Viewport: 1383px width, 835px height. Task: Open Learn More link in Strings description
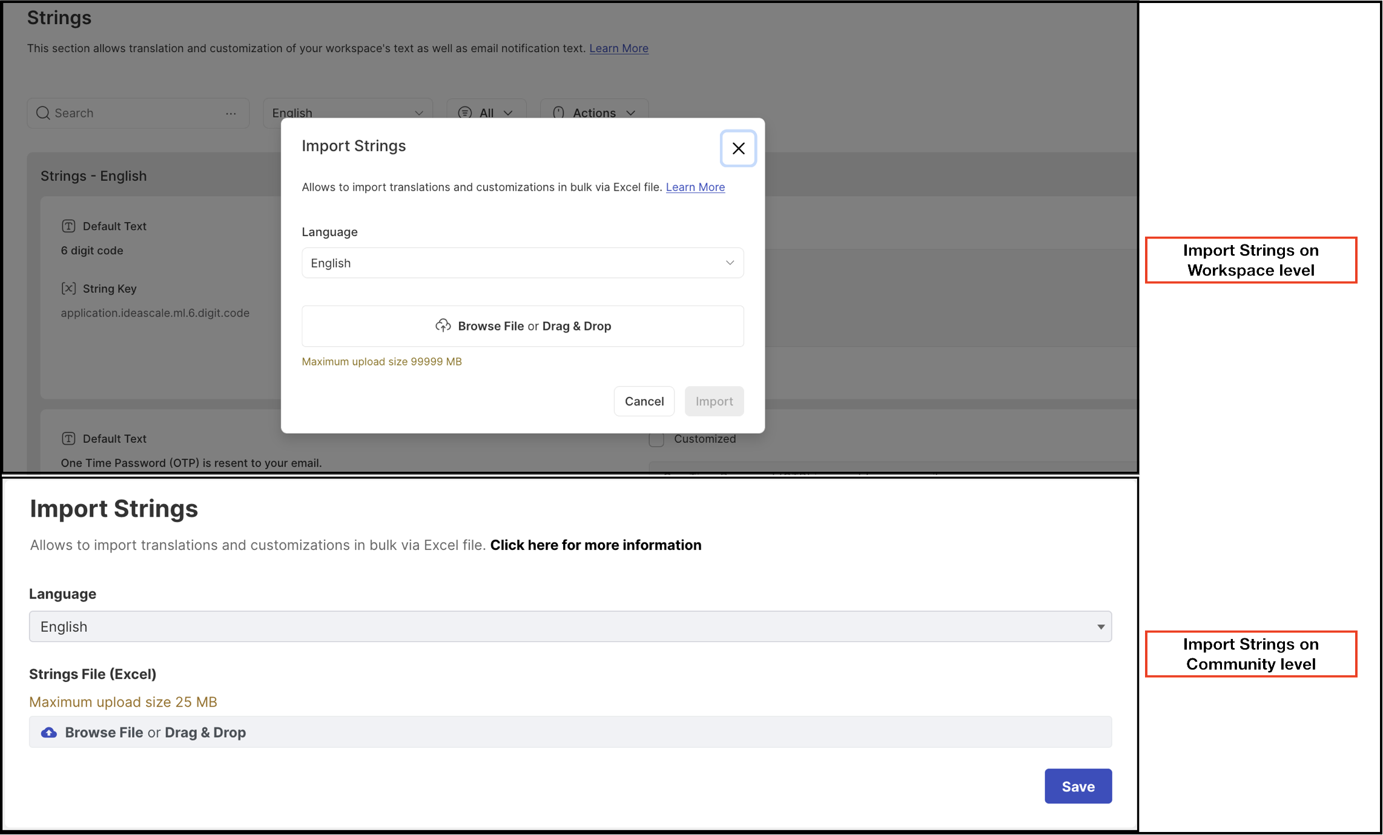[619, 48]
